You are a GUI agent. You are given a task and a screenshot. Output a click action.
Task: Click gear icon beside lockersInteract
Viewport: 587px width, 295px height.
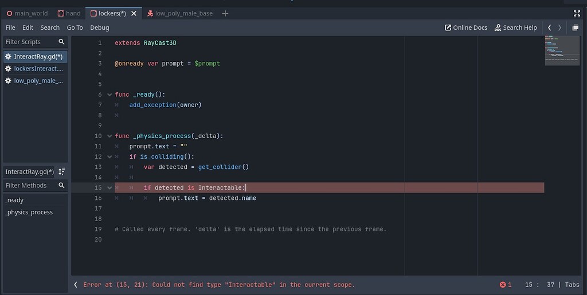[8, 69]
